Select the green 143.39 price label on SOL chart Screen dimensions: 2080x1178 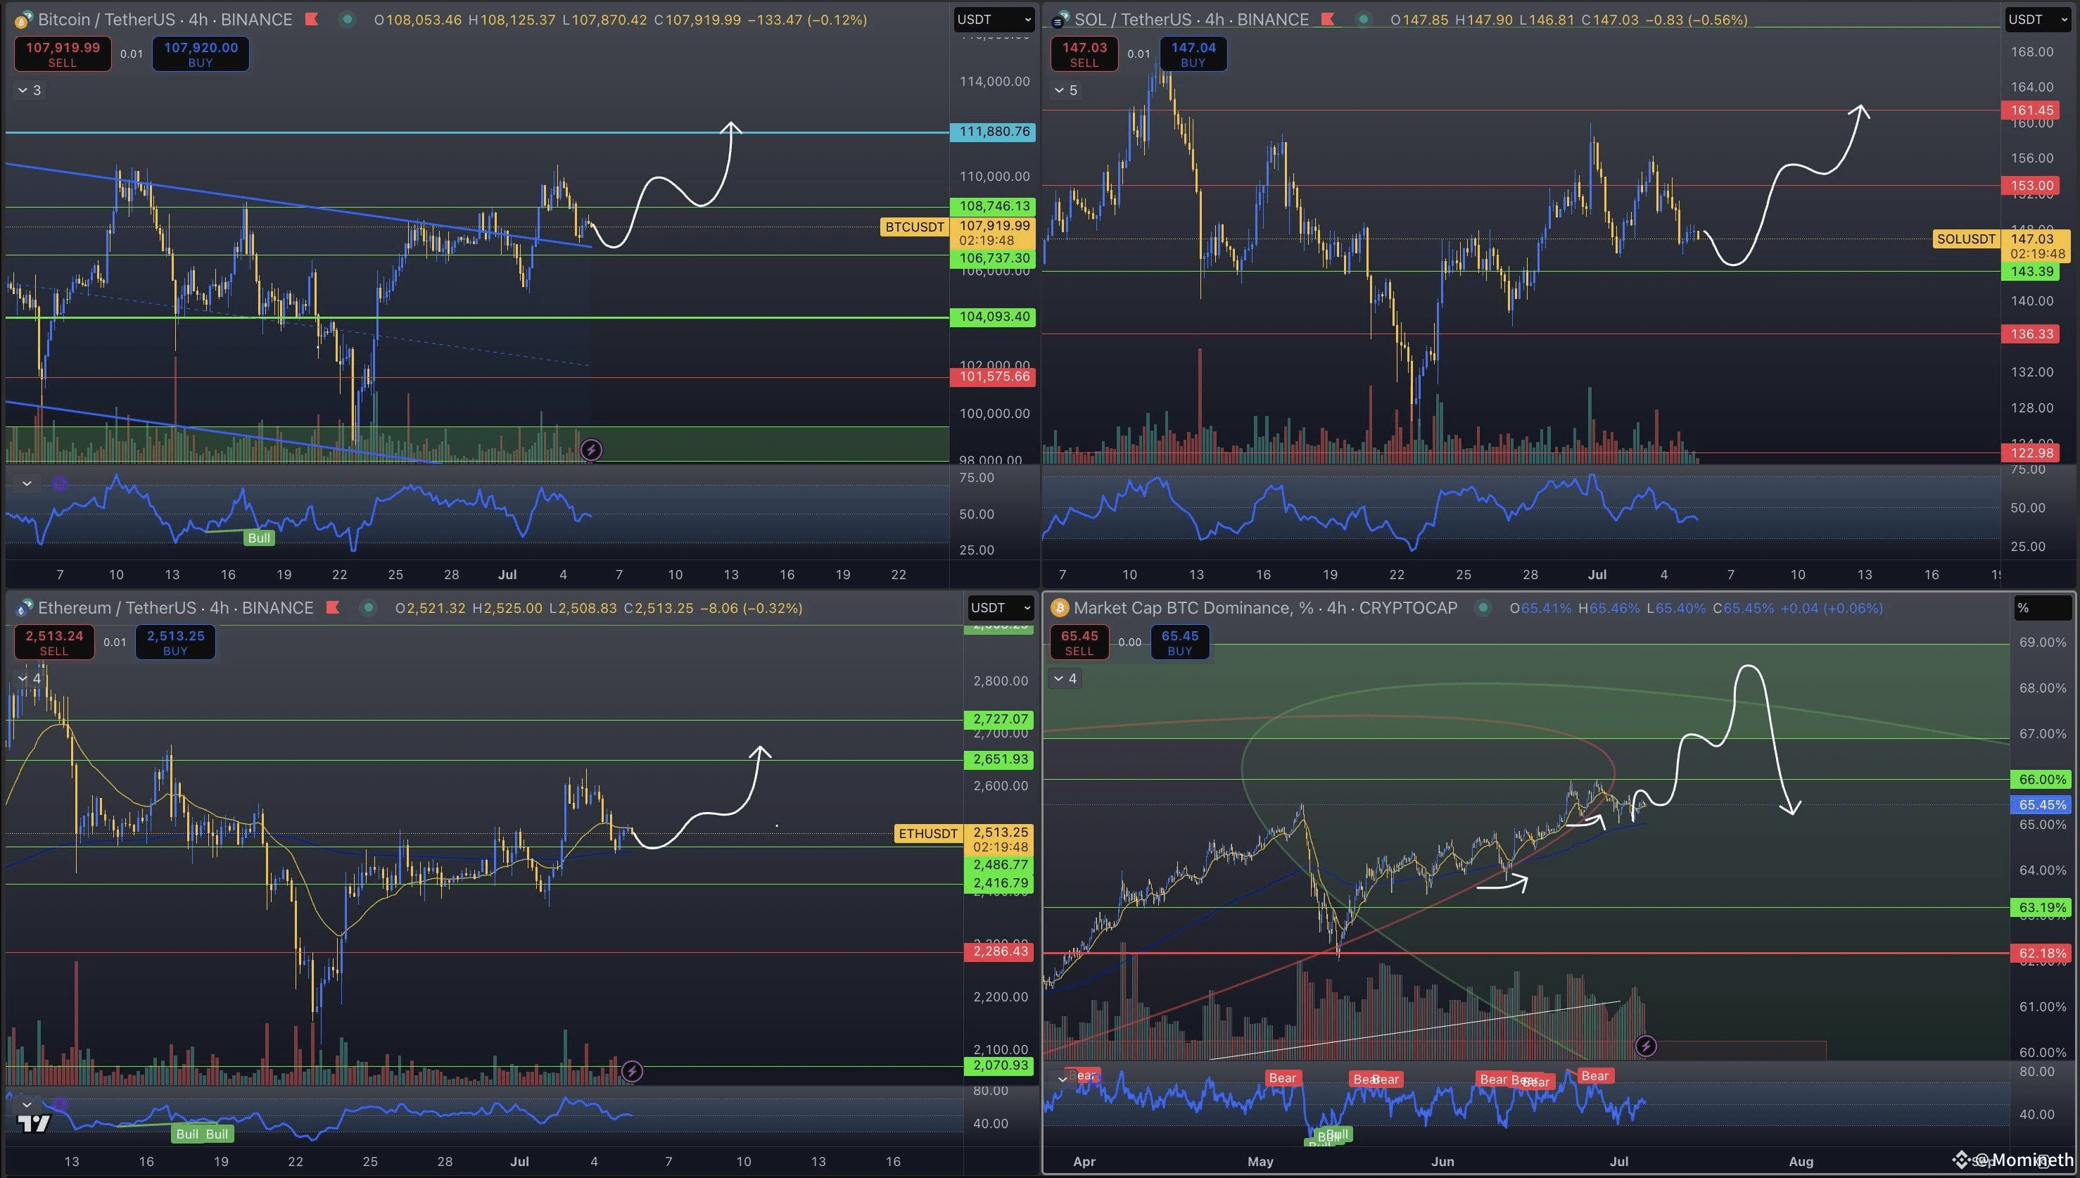tap(2031, 272)
